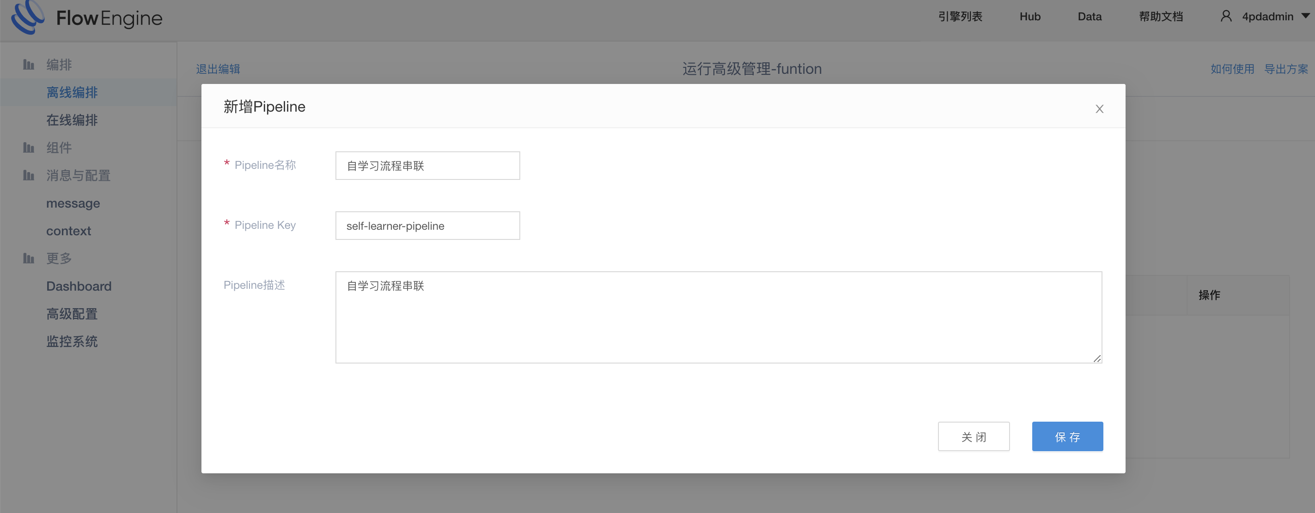
Task: Open 引擎列表 in the top navigation
Action: pos(960,16)
